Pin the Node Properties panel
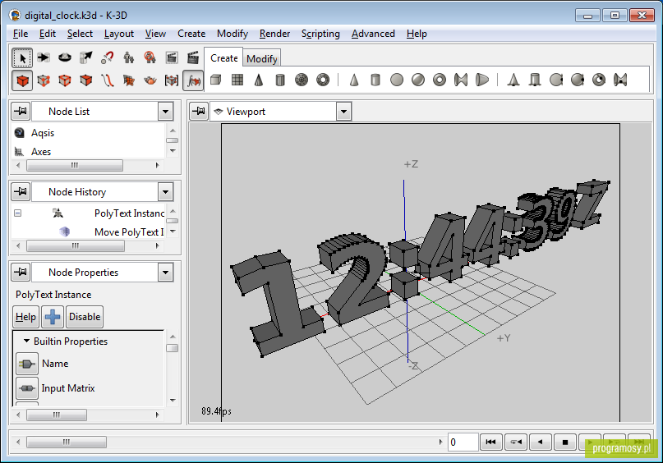 (x=21, y=273)
